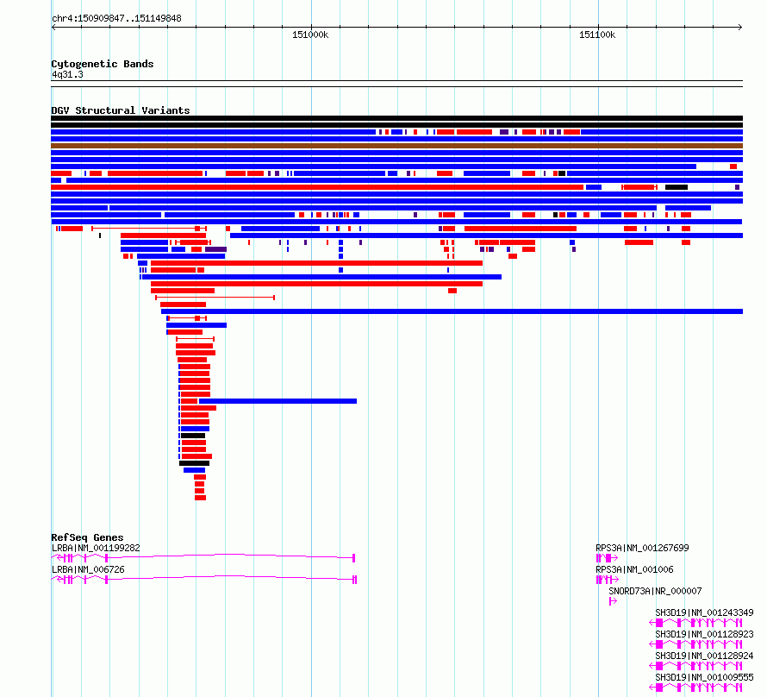Image resolution: width=767 pixels, height=697 pixels.
Task: Click the SNORD73A gene arrow glyph
Action: pos(613,601)
